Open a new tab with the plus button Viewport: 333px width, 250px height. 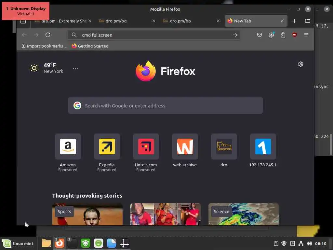coord(294,21)
